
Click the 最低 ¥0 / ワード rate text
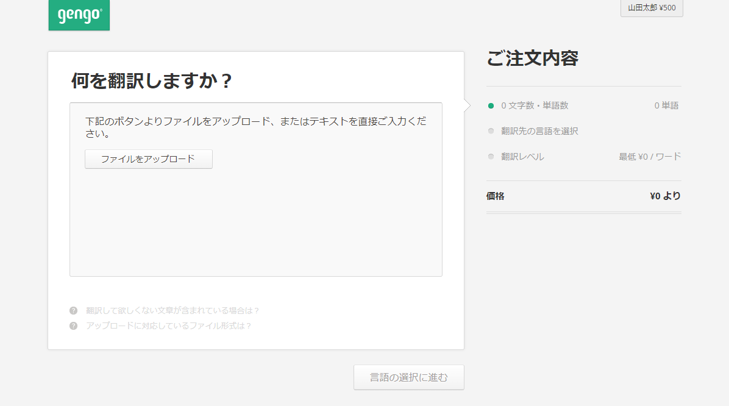pyautogui.click(x=650, y=157)
